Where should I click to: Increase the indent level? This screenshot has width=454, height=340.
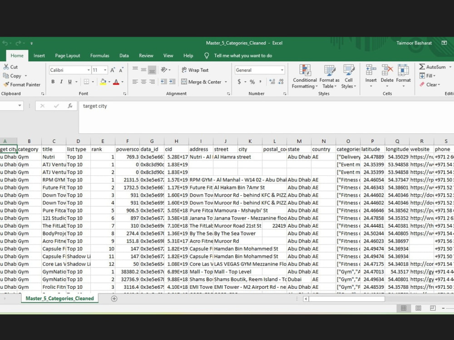coord(172,82)
